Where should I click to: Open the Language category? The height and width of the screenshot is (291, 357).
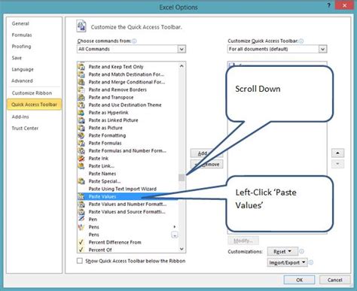tap(23, 69)
